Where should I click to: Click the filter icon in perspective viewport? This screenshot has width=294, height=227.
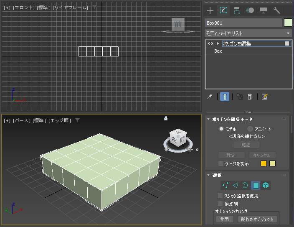(77, 120)
